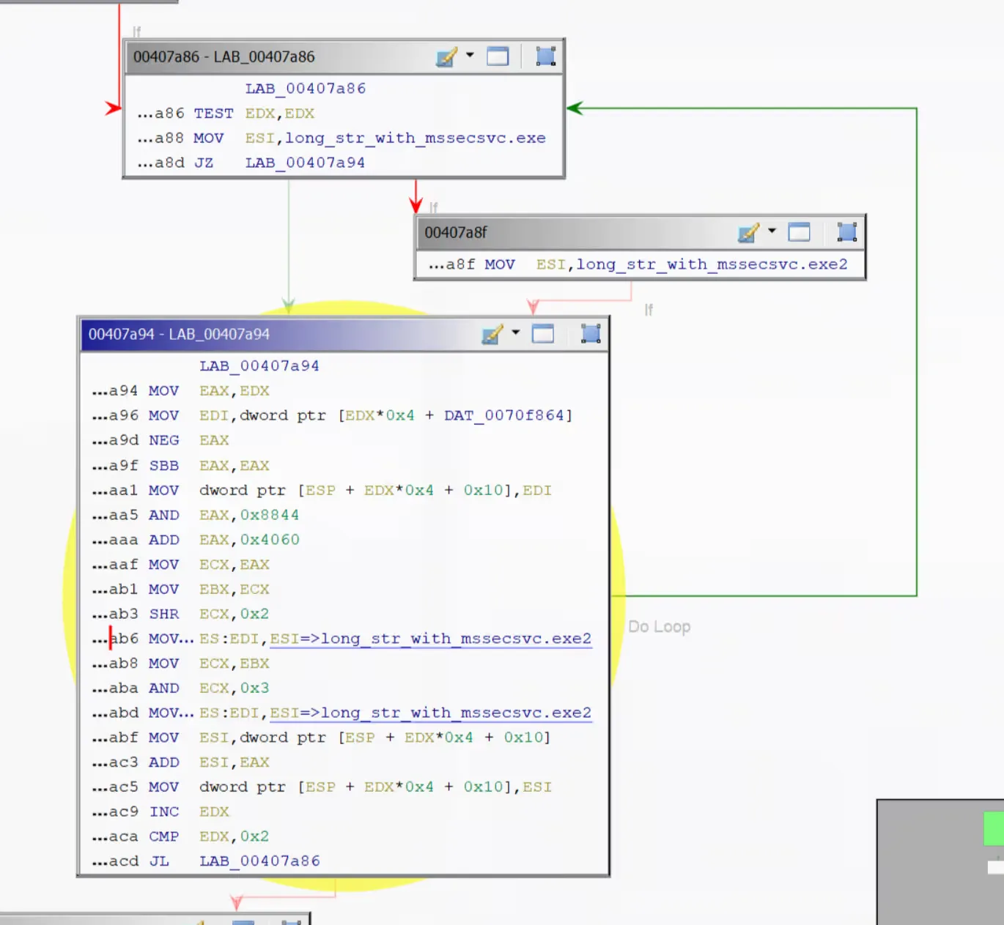Click group icon in block 00407a94 header

click(x=591, y=334)
